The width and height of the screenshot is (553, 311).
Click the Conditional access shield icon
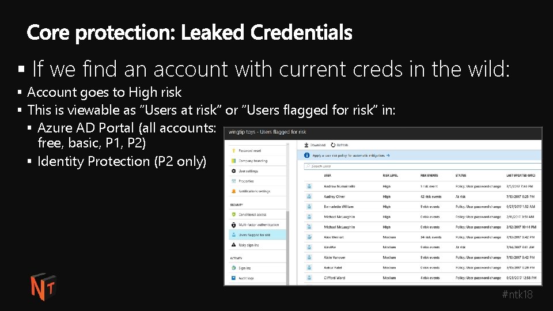(x=233, y=215)
